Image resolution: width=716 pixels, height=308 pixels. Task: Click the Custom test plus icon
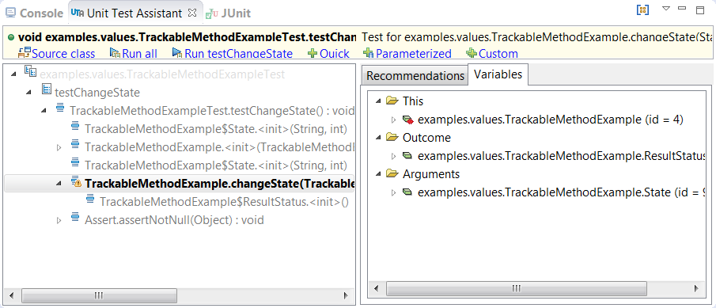[472, 53]
